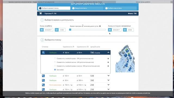Click bus icon after 950 m in 'Почти заполнена' row
Viewport: 174px width, 98px height.
85,85
